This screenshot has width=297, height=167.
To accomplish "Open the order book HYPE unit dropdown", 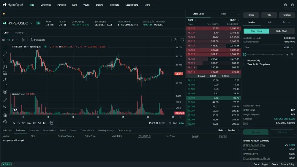I will pyautogui.click(x=235, y=20).
